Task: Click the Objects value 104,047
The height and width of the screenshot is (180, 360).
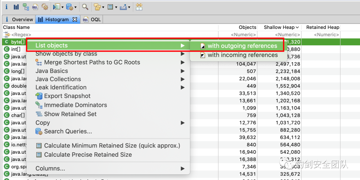Action: (x=246, y=64)
